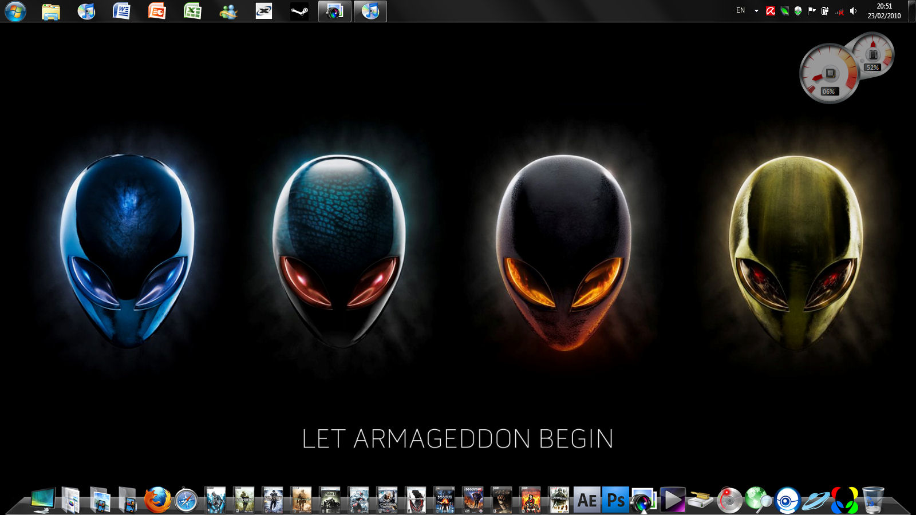This screenshot has width=916, height=515.
Task: Open the globe with magnifier dock icon
Action: click(758, 499)
